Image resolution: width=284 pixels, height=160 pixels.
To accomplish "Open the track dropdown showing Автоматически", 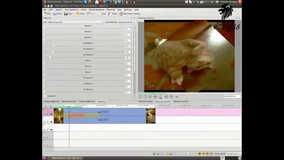I will pyautogui.click(x=127, y=22).
